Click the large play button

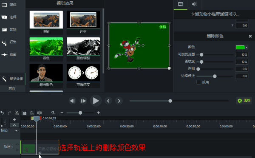96,101
